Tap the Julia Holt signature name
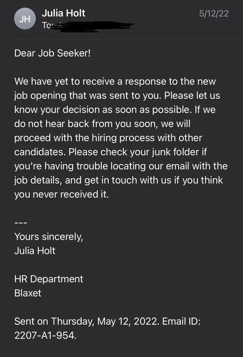Image resolution: width=243 pixels, height=357 pixels. click(x=35, y=251)
